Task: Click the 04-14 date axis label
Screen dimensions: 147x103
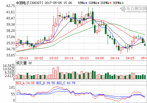Action: (115, 58)
